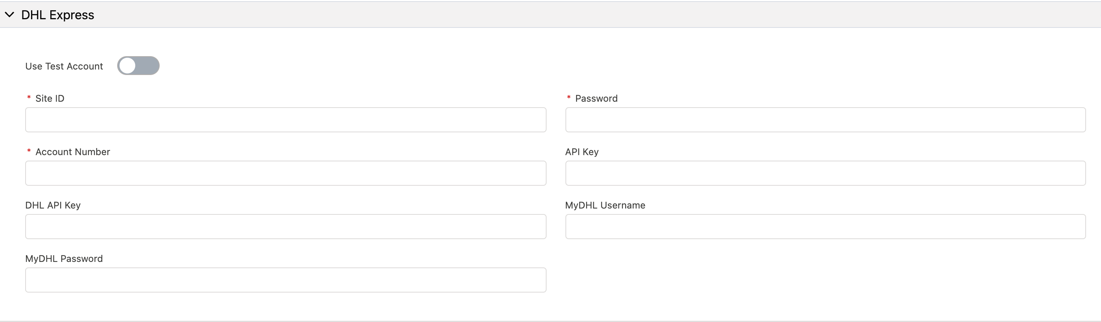1101x322 pixels.
Task: Click the Use Test Account label
Action: click(64, 66)
